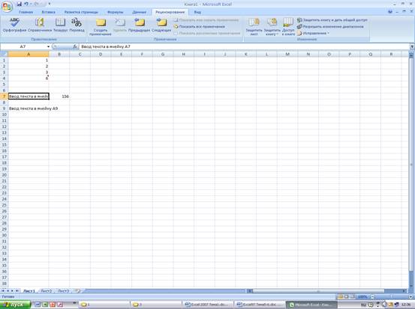Go to the Следующее comment
Screen dimensions: 415x309
click(161, 25)
